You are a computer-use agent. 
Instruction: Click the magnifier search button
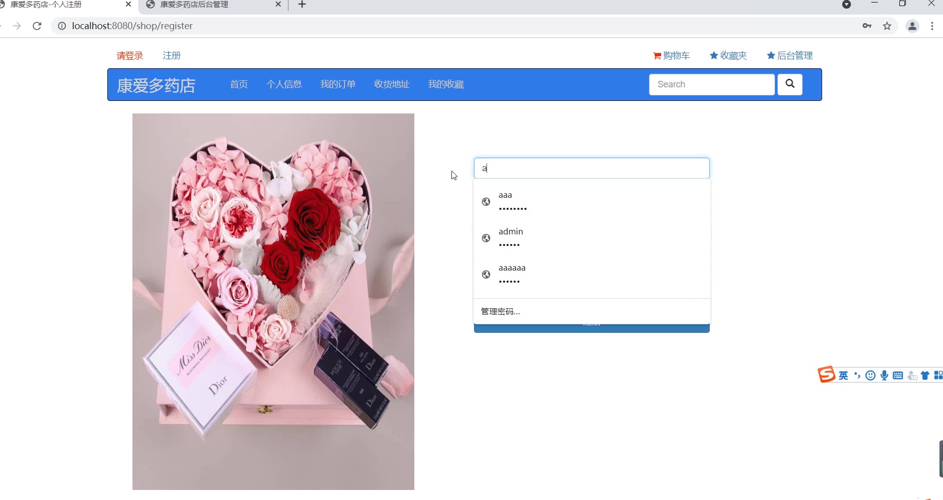click(790, 84)
